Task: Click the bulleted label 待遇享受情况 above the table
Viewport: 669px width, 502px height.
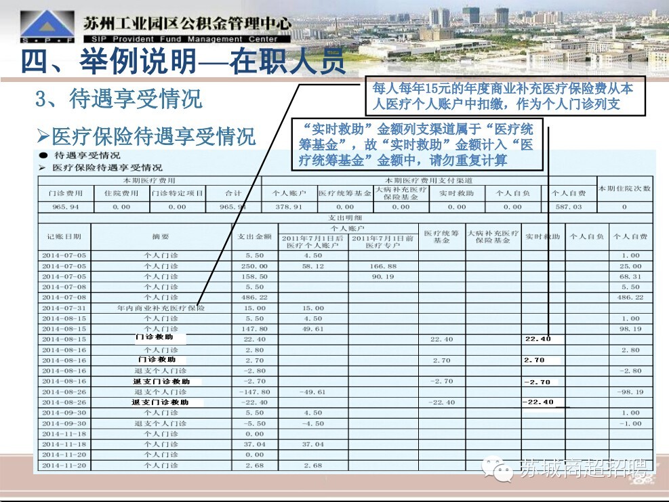Action: pyautogui.click(x=87, y=156)
